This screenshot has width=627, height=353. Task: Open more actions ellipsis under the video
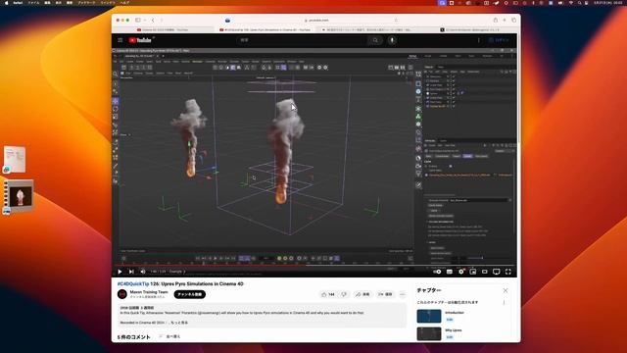pyautogui.click(x=403, y=294)
